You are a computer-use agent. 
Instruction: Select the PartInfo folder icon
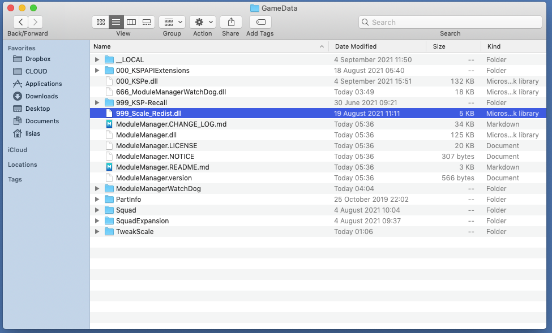109,200
